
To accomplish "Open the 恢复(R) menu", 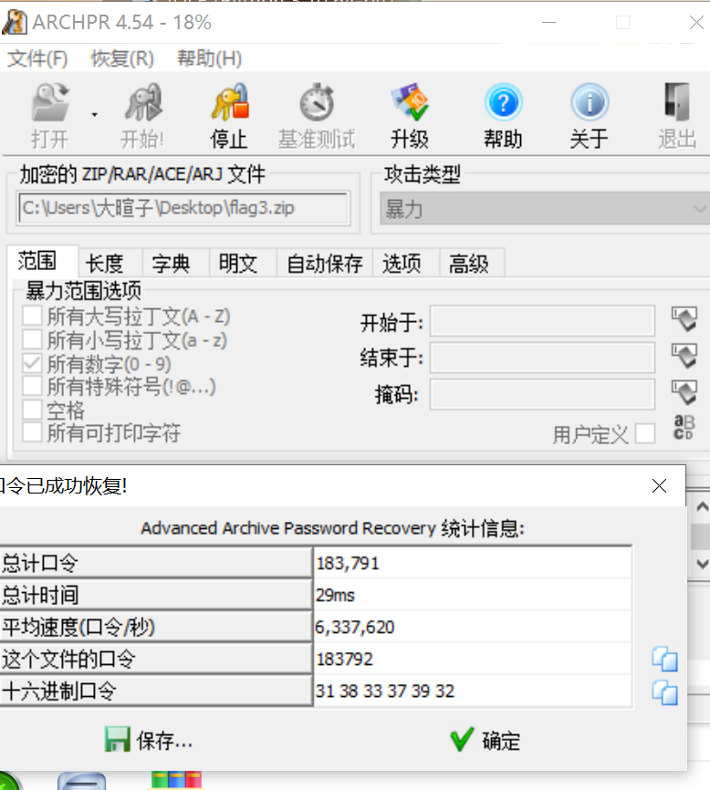I will coord(122,58).
